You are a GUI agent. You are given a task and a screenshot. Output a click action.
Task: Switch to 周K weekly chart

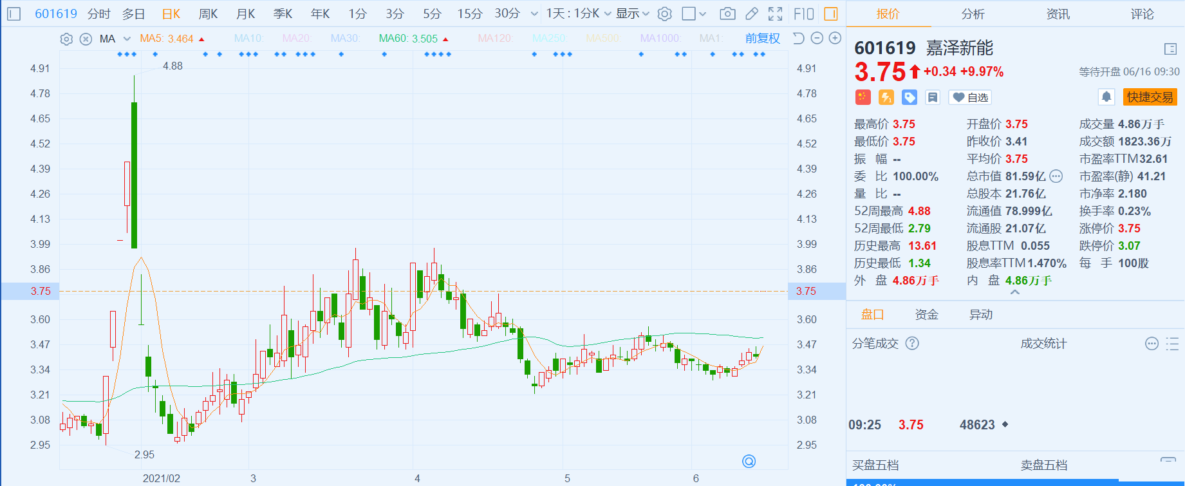click(x=208, y=14)
